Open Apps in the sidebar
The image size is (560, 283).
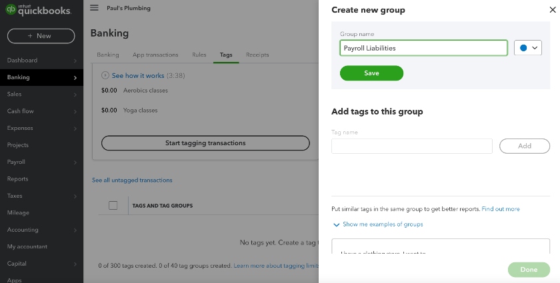[14, 280]
